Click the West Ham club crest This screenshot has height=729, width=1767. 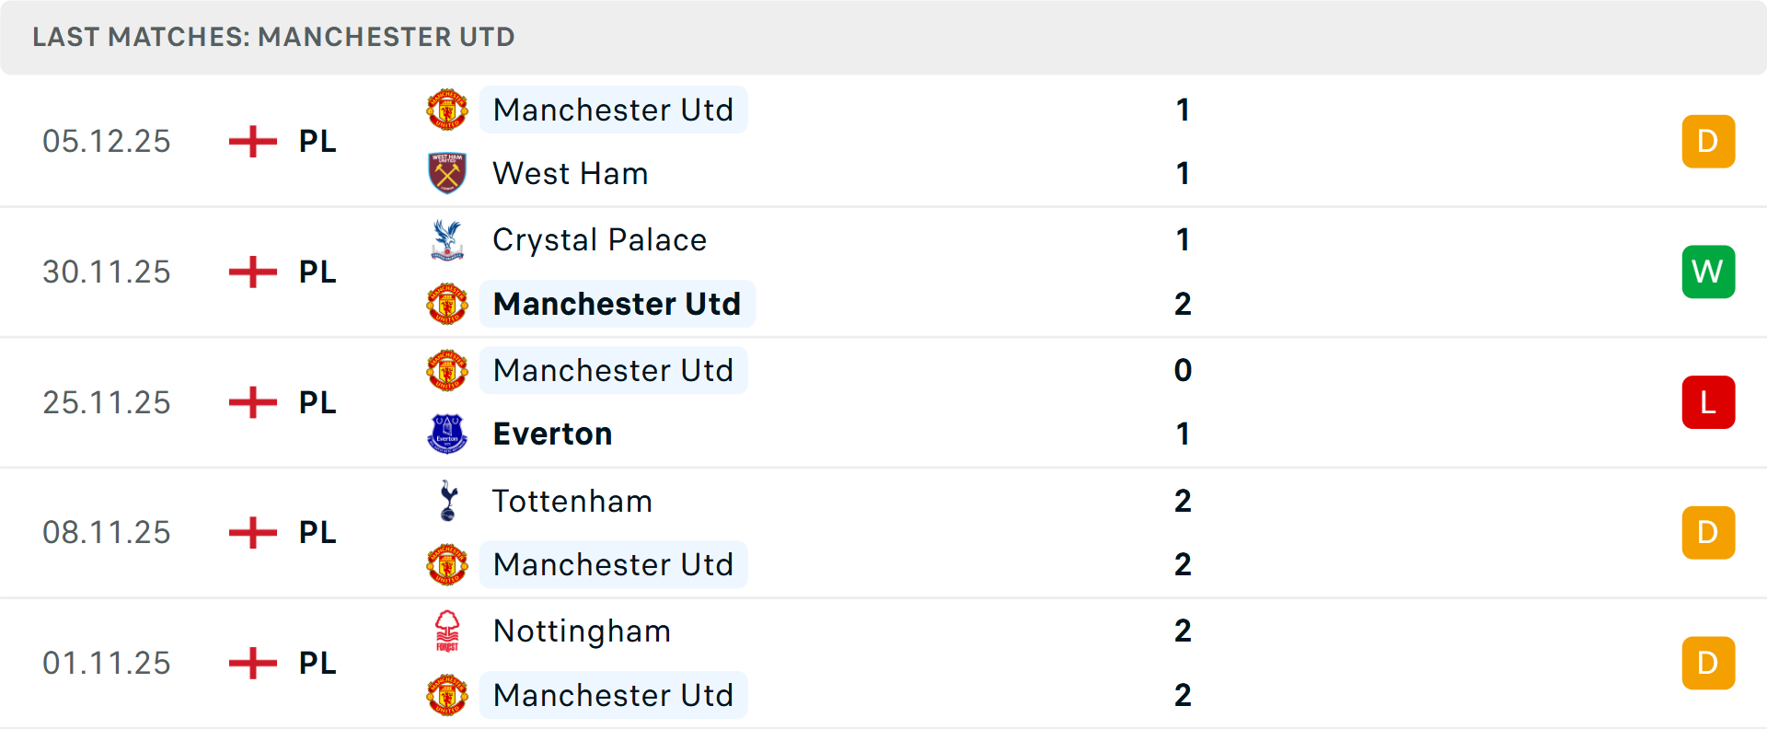point(447,173)
